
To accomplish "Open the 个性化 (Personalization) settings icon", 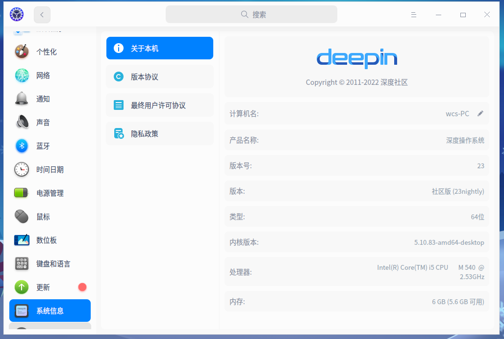I will [22, 52].
